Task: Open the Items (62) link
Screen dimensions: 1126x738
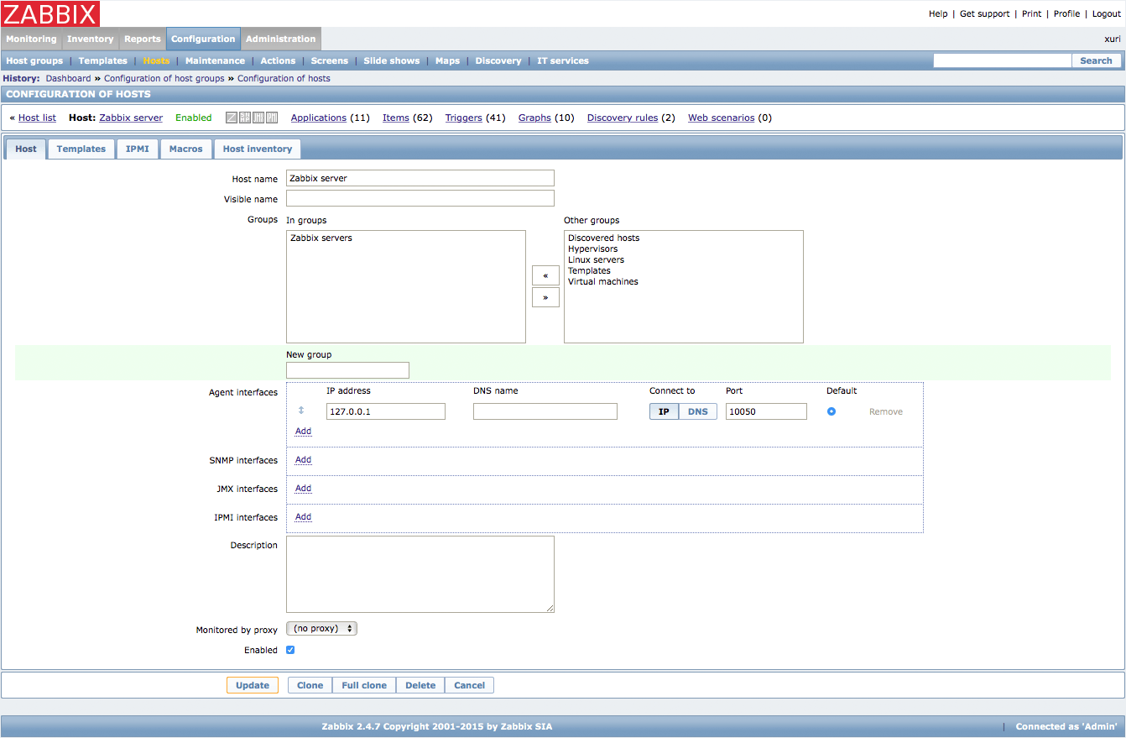Action: tap(396, 118)
